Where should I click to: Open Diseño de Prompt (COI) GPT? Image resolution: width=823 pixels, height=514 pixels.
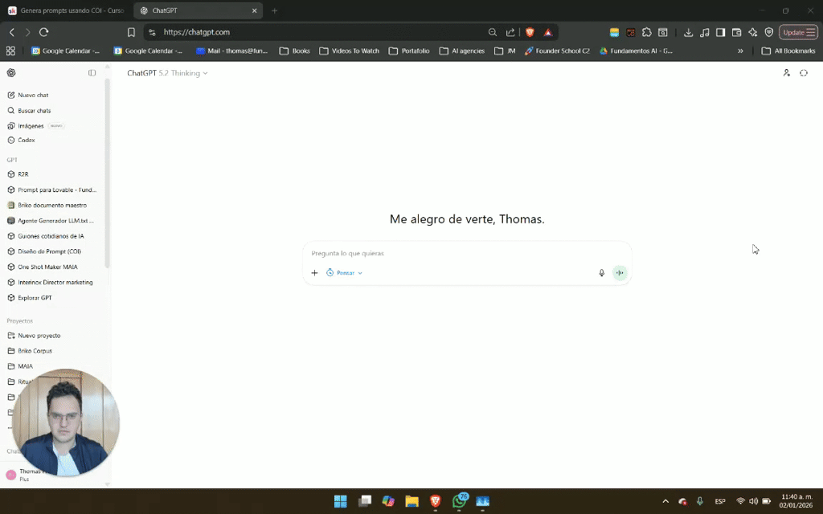tap(44, 251)
